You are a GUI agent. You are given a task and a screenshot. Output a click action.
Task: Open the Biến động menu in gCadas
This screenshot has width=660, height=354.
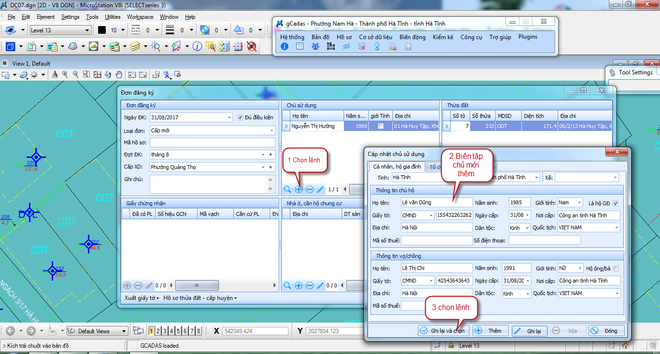[x=412, y=37]
